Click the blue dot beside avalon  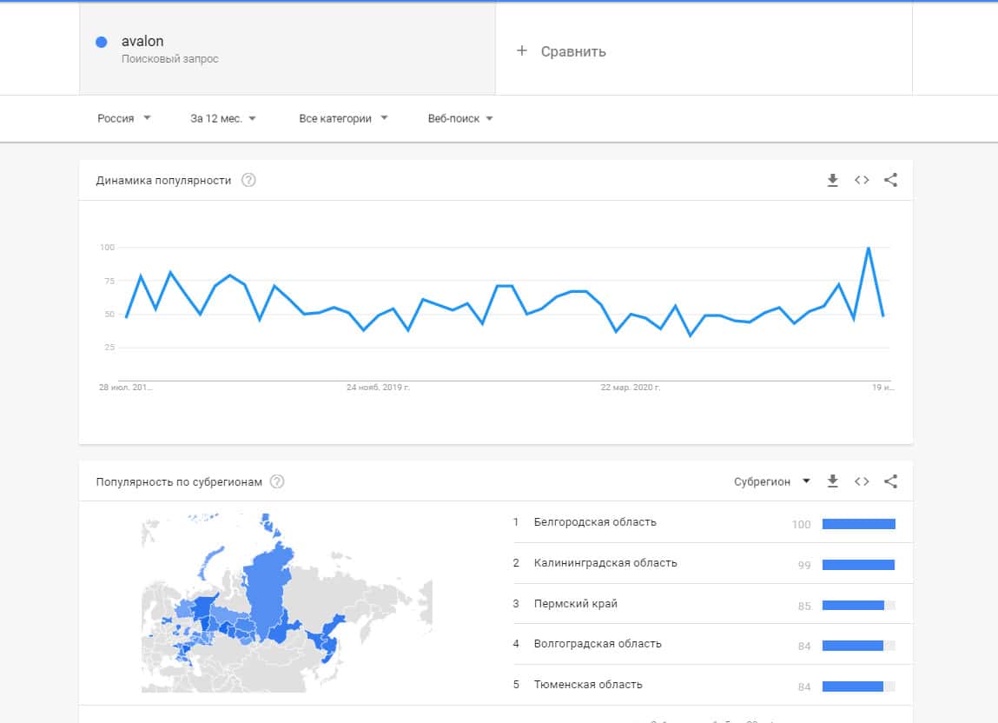[102, 42]
